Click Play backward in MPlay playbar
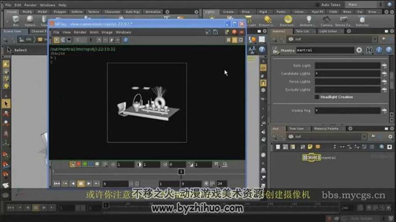 pyautogui.click(x=73, y=184)
